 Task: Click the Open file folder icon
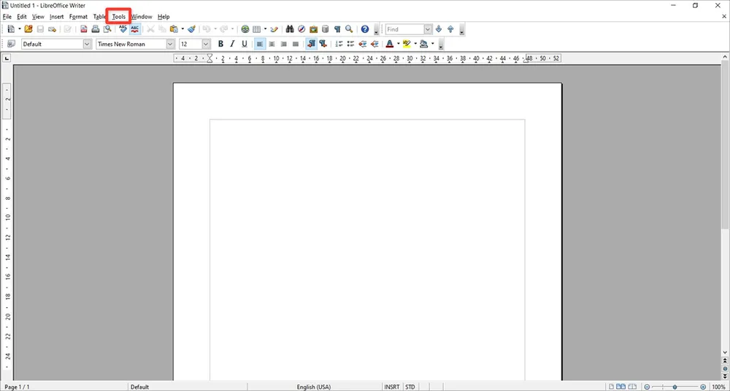click(x=28, y=29)
